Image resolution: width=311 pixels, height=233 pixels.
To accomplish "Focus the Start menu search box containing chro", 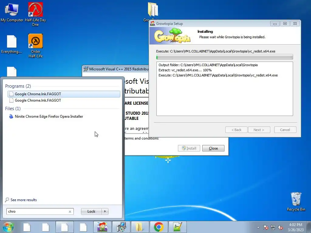I will click(x=40, y=211).
